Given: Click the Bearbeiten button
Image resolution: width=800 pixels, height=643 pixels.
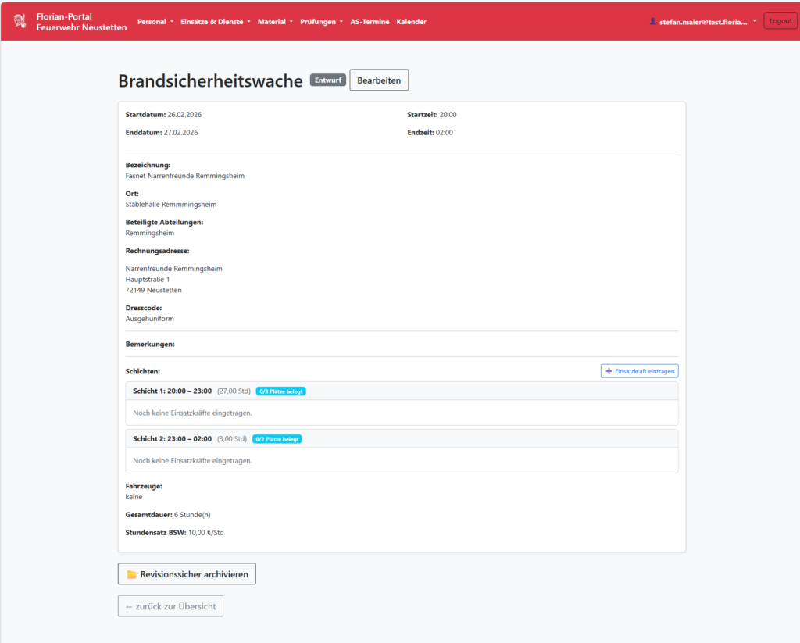Looking at the screenshot, I should pyautogui.click(x=379, y=80).
